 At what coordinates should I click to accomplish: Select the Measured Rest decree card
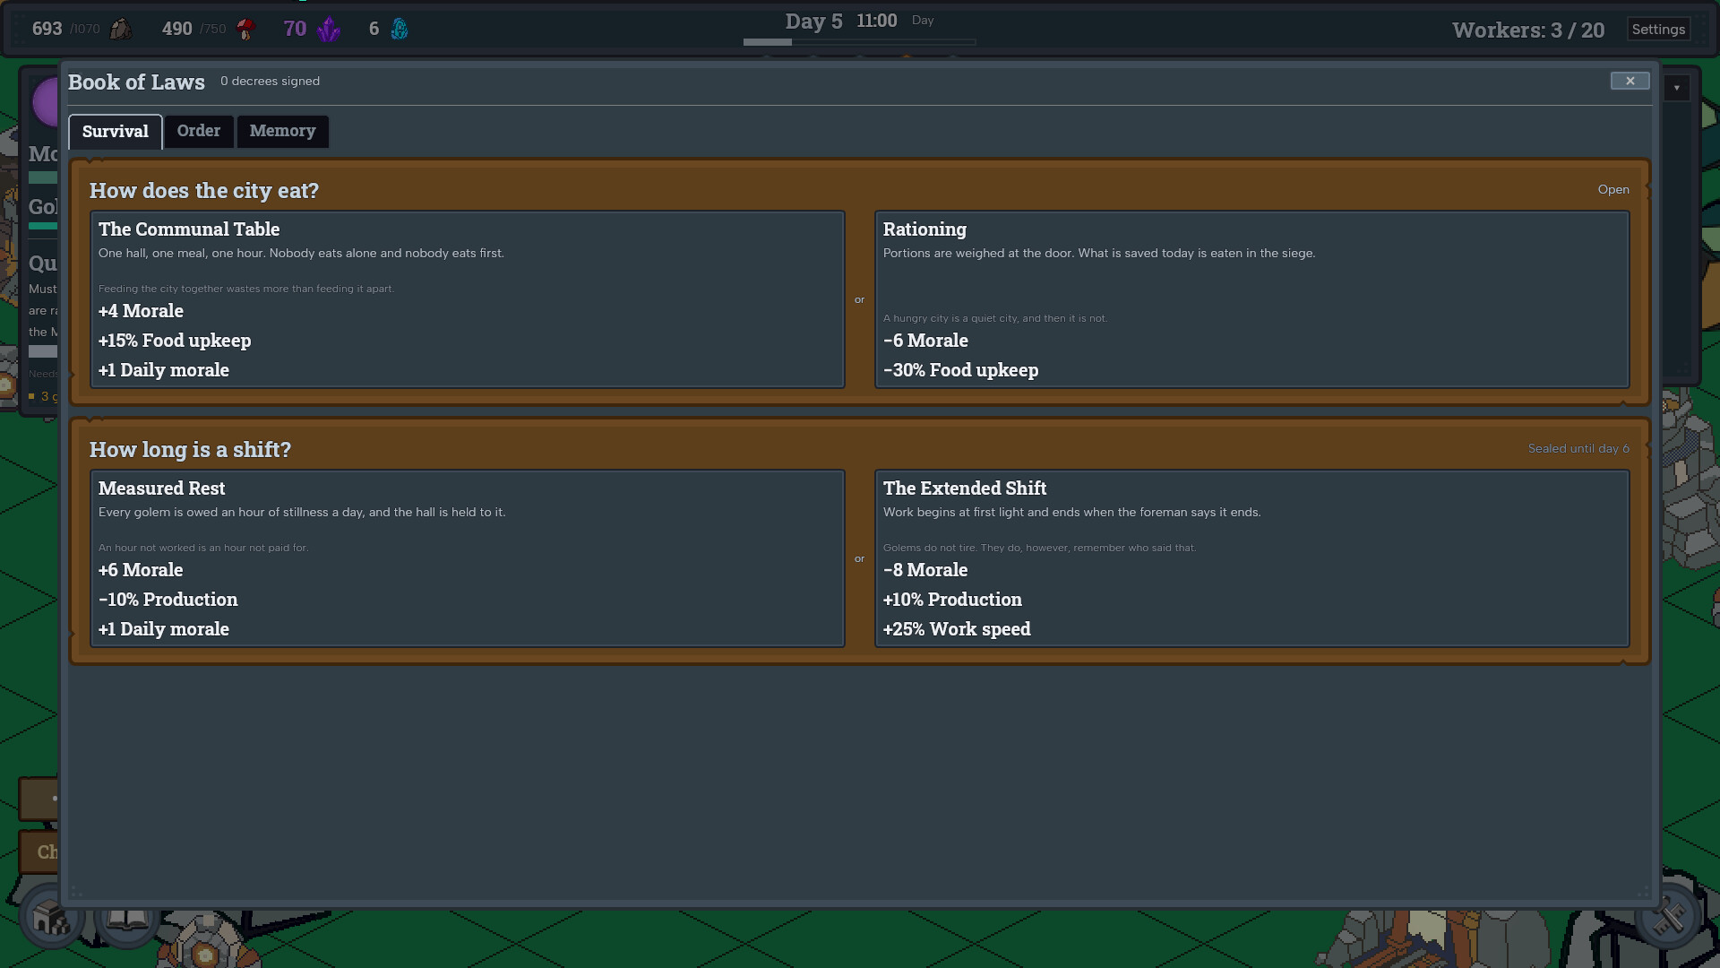point(468,558)
